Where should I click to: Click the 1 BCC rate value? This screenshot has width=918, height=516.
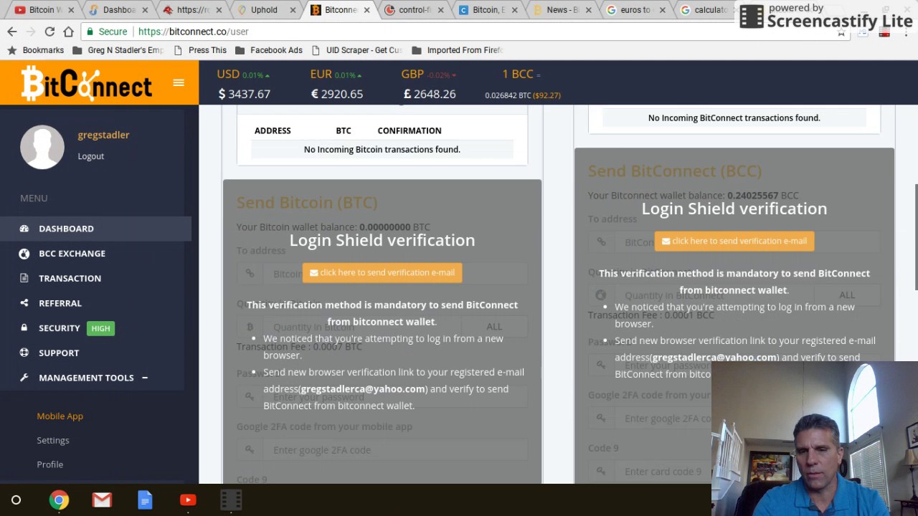[x=523, y=95]
